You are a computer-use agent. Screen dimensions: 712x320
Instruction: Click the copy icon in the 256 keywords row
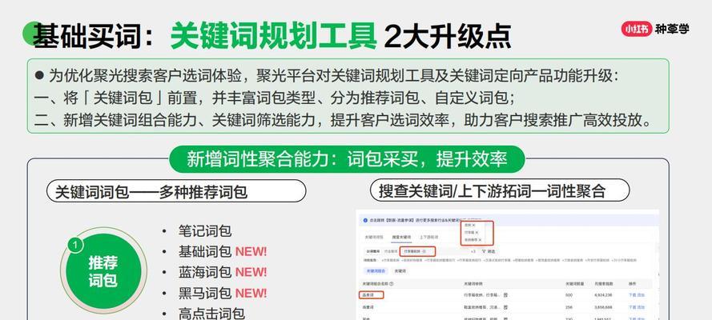click(x=505, y=307)
